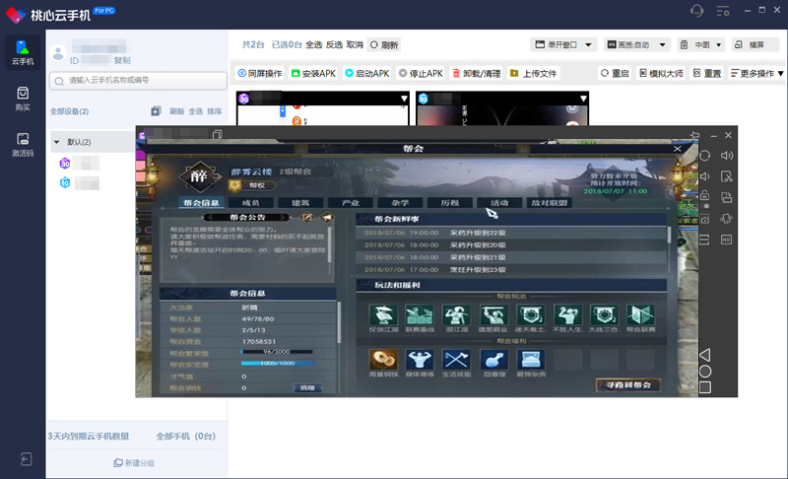Focus the cloud phone name search field
Viewport: 788px width, 479px height.
[x=138, y=81]
